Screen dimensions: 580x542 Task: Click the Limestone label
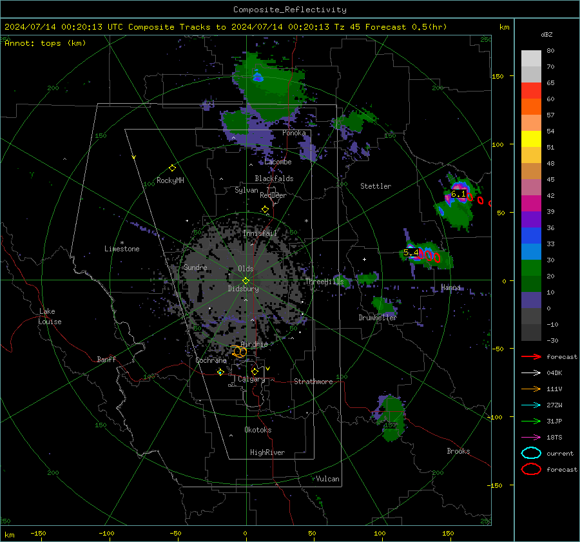[x=122, y=249]
